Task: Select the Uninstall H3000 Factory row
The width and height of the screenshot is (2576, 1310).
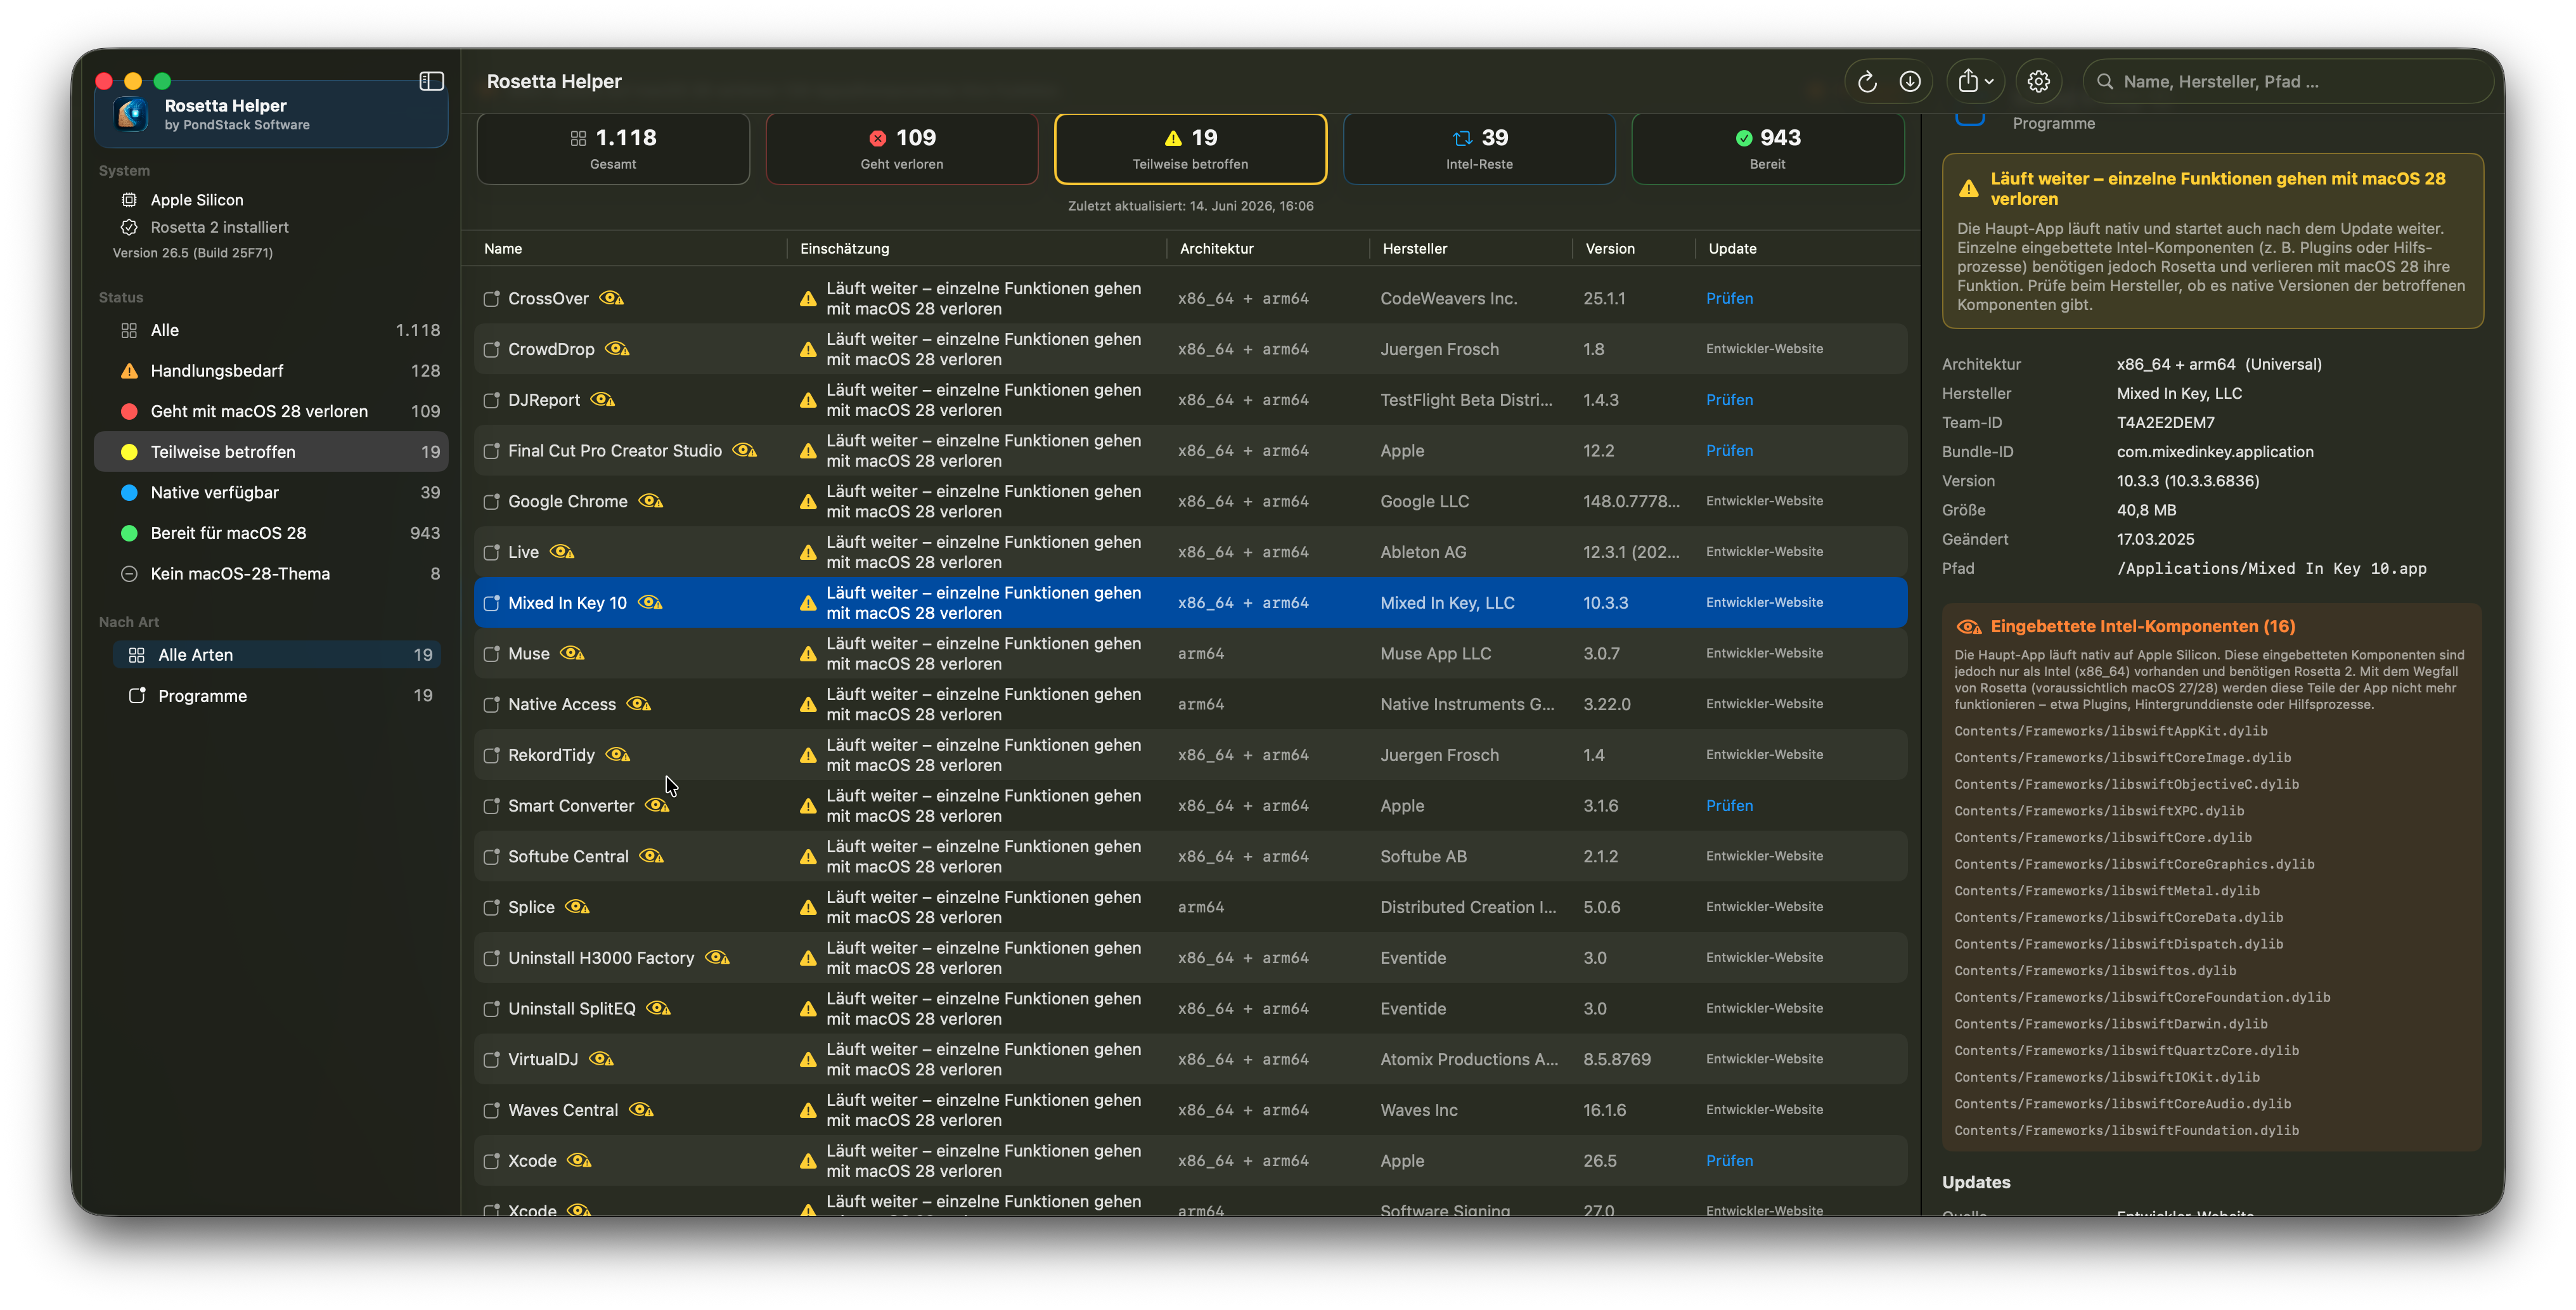Action: [1190, 958]
